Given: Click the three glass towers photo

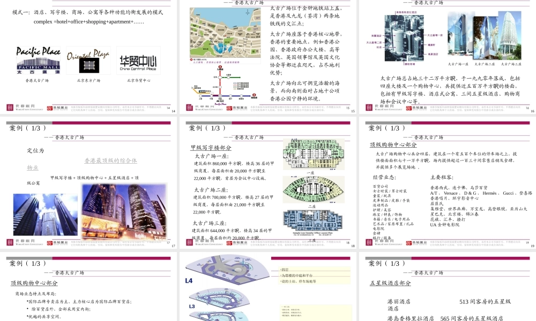Looking at the screenshot, I should (x=485, y=36).
